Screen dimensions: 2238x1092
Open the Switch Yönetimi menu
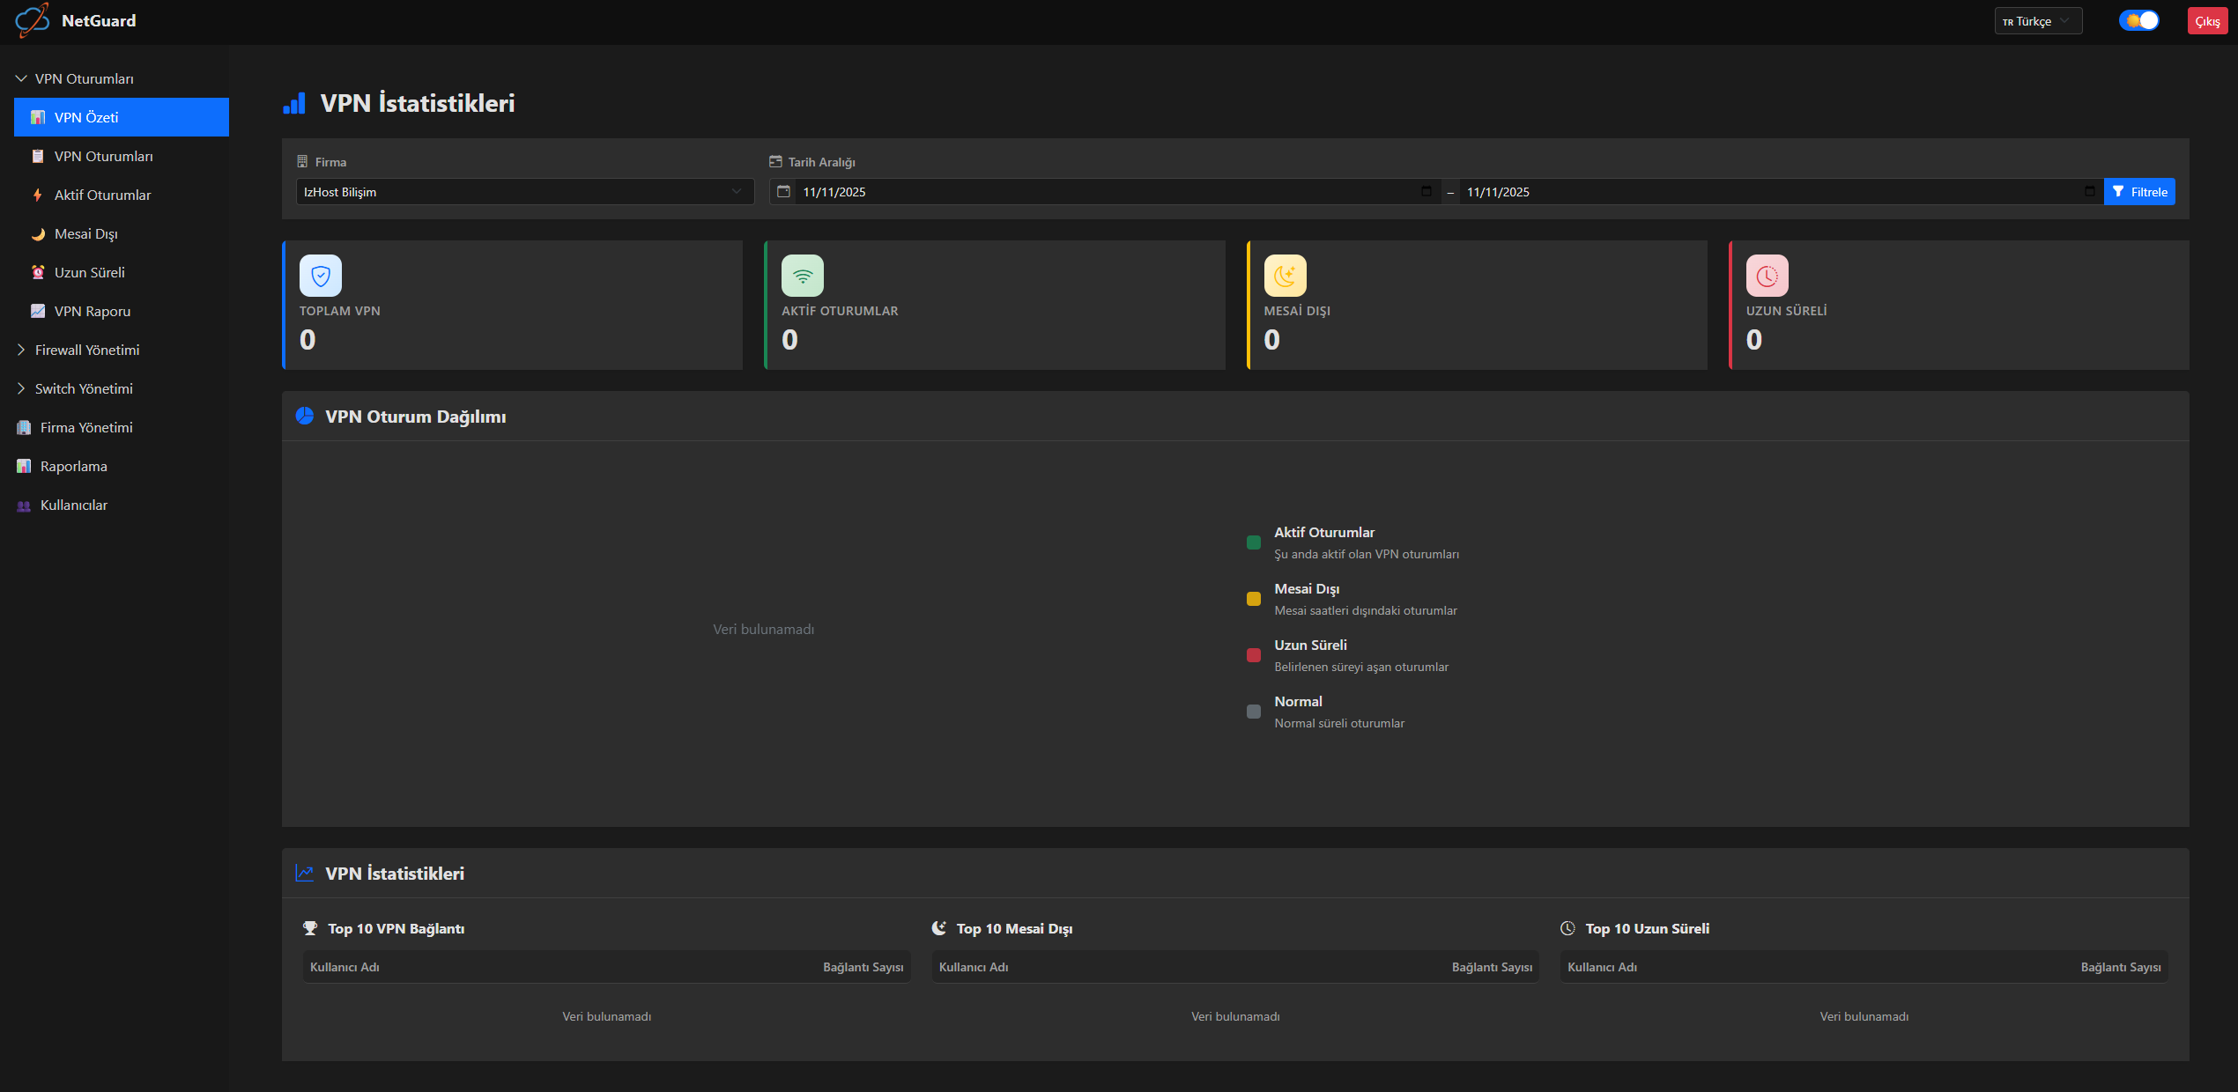84,388
